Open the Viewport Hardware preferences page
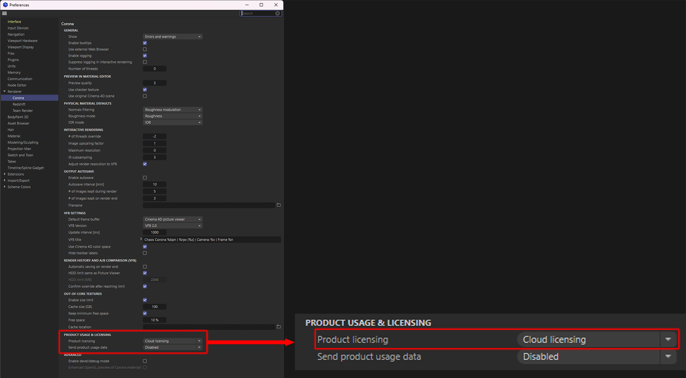 pyautogui.click(x=22, y=41)
